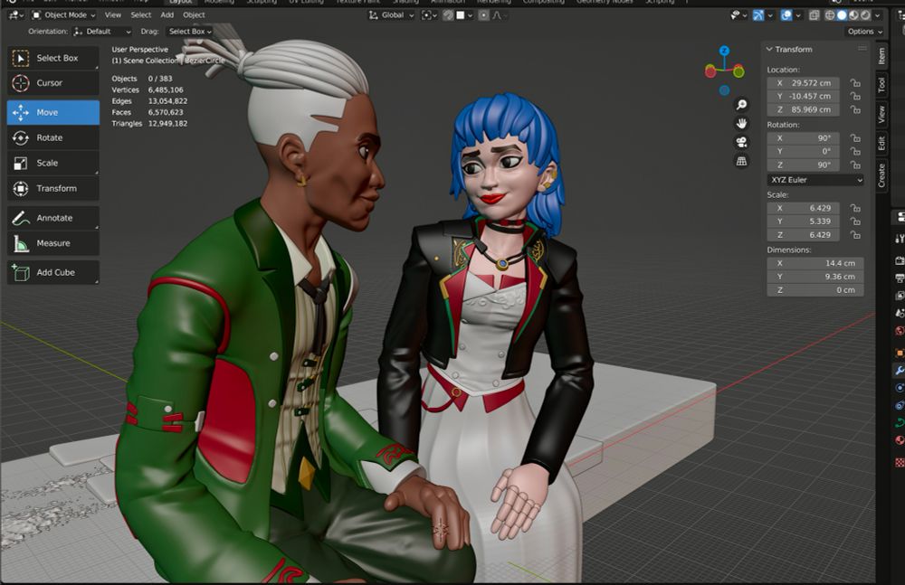
Task: Switch perspective/orthographic with grid icon
Action: [742, 161]
